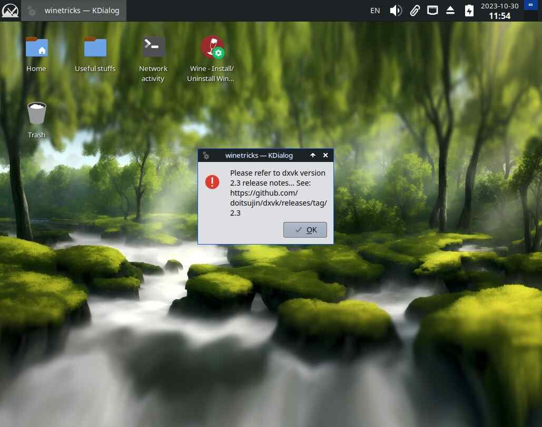
Task: Open window menu icon in dialog titlebar
Action: [206, 156]
